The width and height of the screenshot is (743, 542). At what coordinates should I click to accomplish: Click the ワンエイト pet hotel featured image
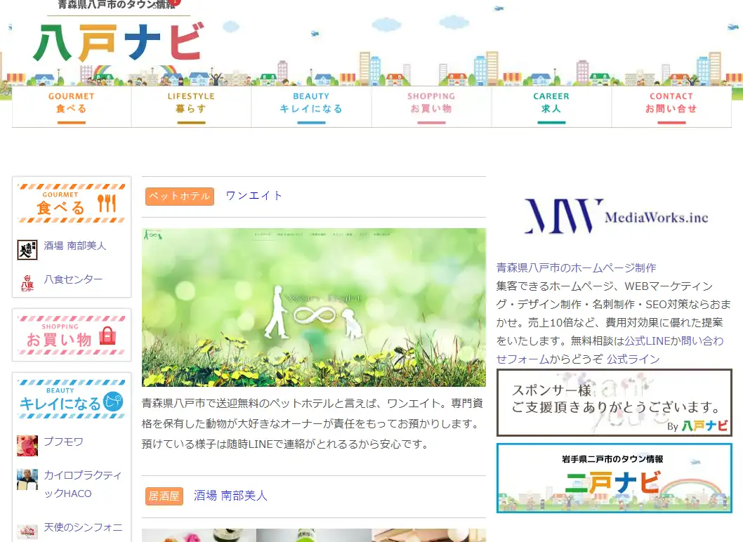click(314, 308)
